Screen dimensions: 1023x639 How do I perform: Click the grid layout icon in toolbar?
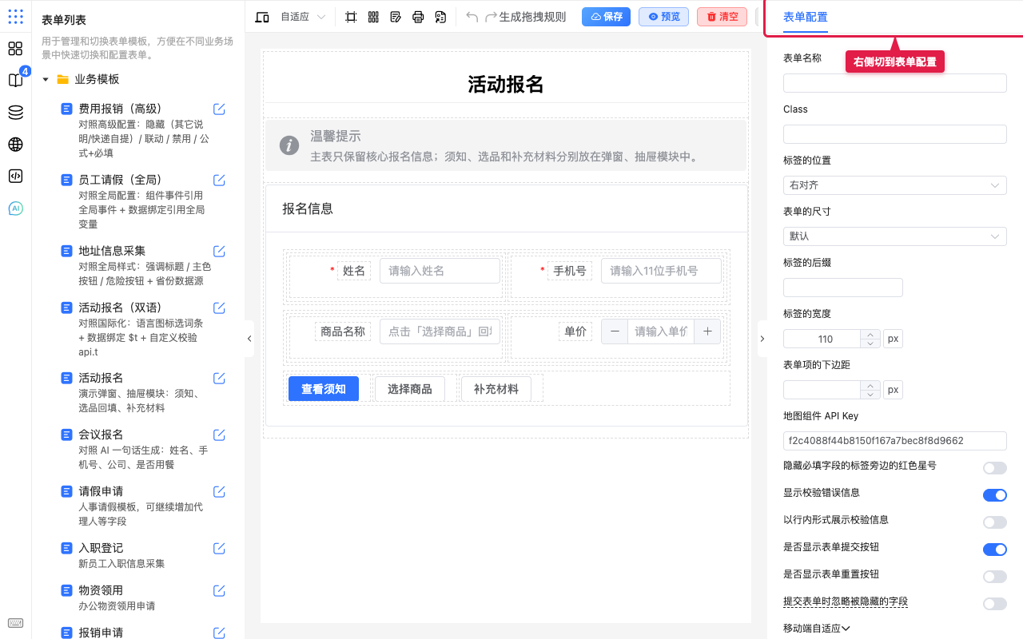[373, 17]
